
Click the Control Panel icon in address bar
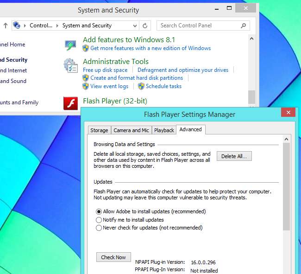[x=17, y=25]
